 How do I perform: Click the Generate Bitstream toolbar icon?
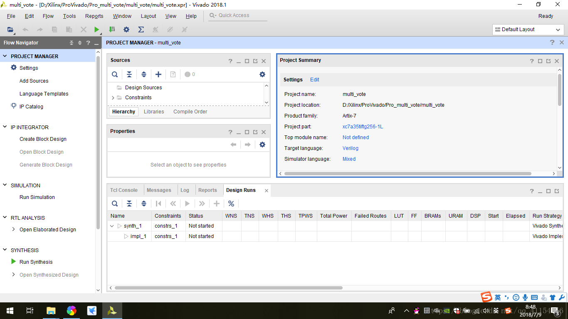tap(112, 29)
